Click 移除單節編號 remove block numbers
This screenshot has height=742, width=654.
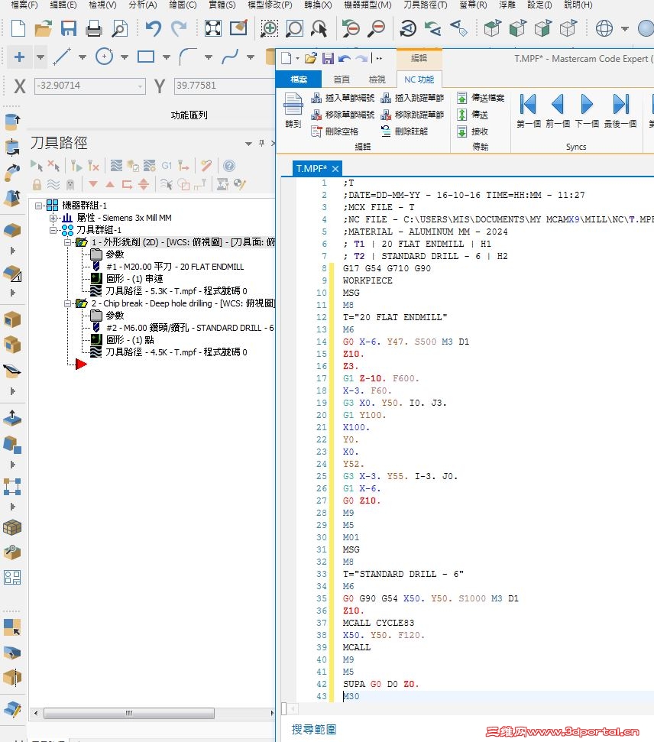click(342, 115)
